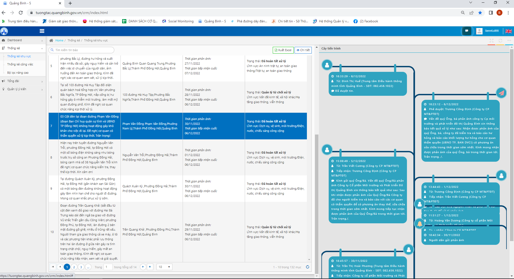The height and width of the screenshot is (279, 514).
Task: Click the paper plane timeline icon
Action: [501, 93]
